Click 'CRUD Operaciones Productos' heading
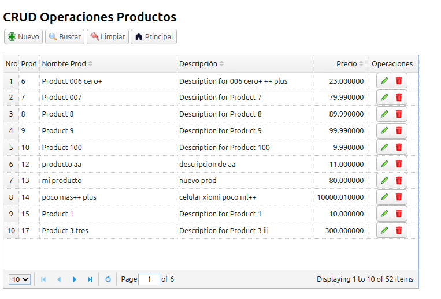441x299 pixels. pyautogui.click(x=90, y=17)
